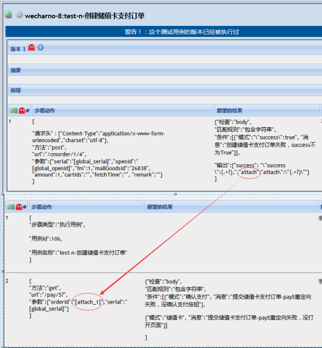Click the green reorder-steps icon in the upper table header

click(14, 111)
